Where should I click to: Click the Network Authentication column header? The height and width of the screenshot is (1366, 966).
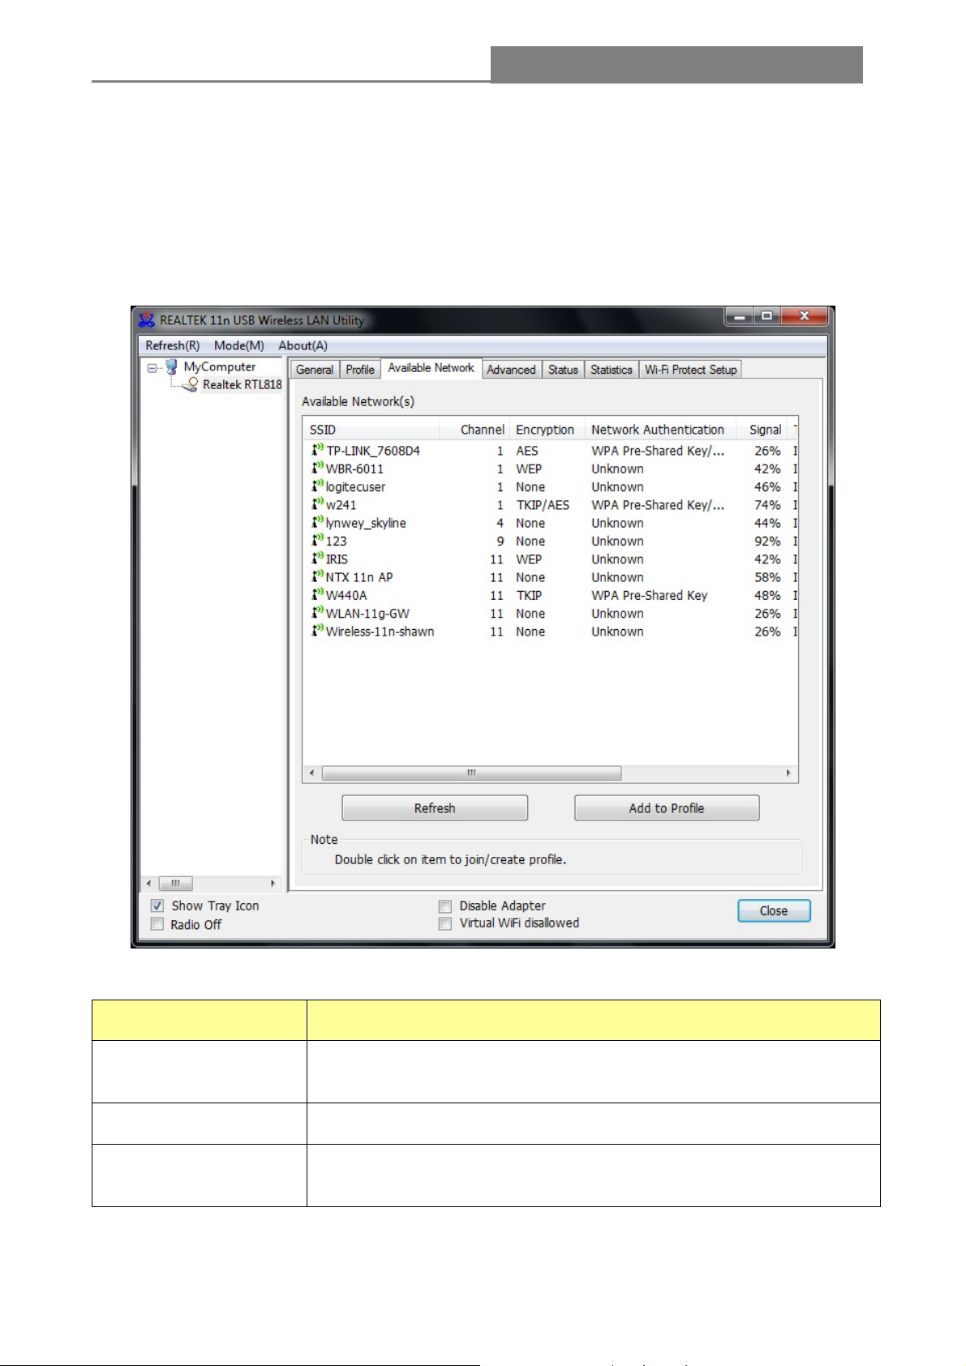[x=660, y=430]
